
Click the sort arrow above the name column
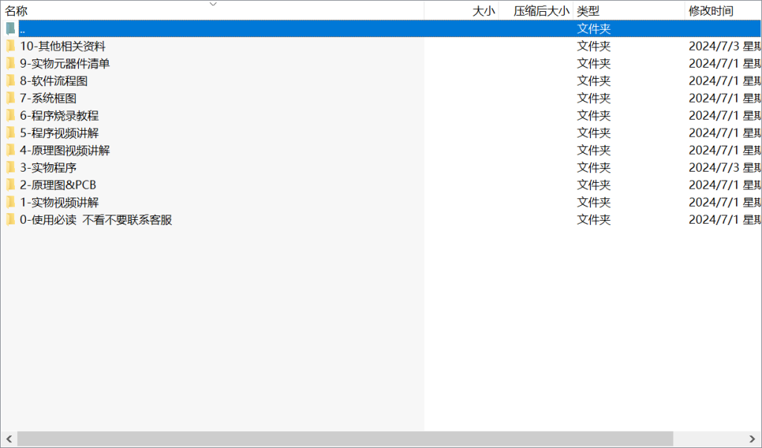[x=213, y=4]
